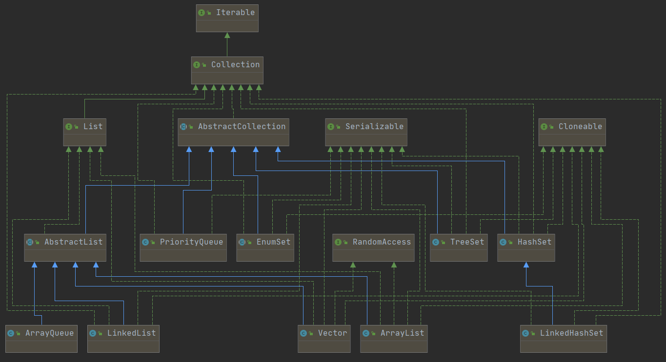Viewport: 666px width, 362px height.
Task: Select the Iterable interface node
Action: 227,18
